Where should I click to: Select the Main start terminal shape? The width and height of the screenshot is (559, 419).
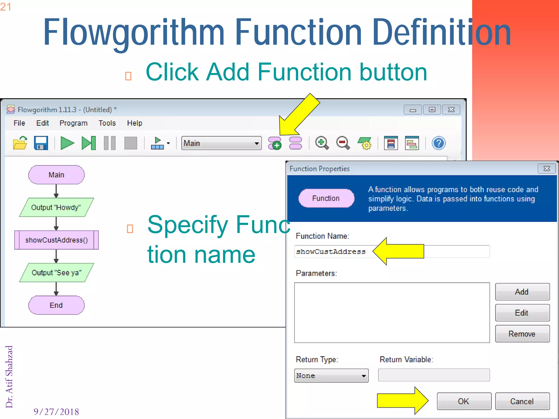[56, 175]
